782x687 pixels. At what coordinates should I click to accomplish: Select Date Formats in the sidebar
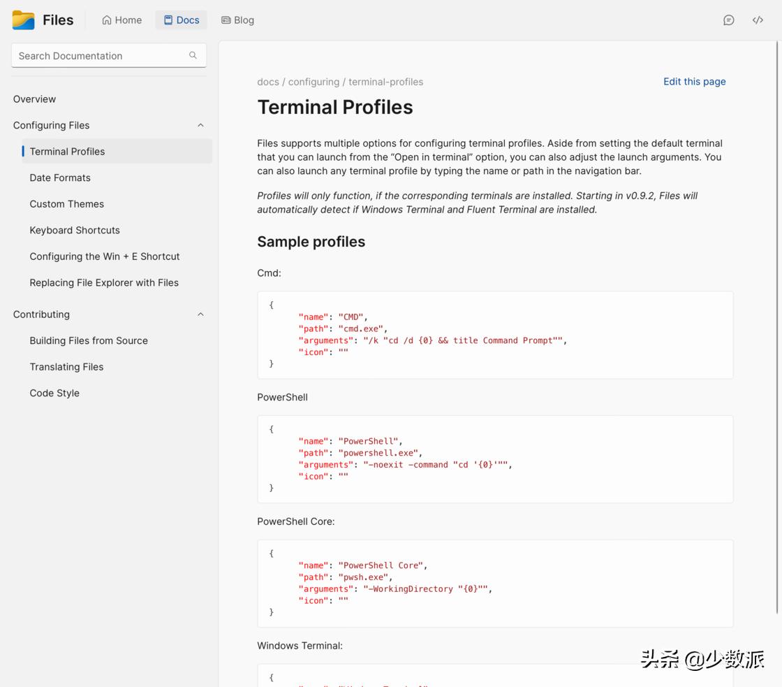click(60, 178)
